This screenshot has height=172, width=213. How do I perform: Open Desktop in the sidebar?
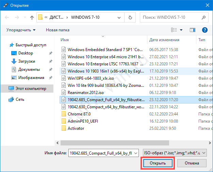26,53
